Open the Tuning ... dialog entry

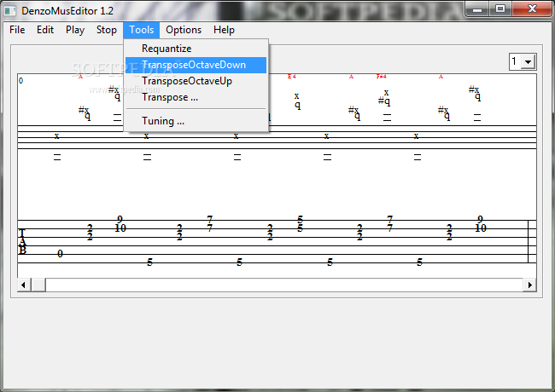click(x=196, y=121)
